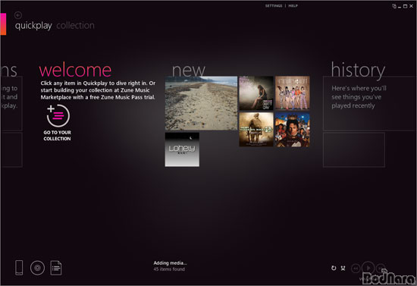Maximize the Zune window

tap(406, 6)
